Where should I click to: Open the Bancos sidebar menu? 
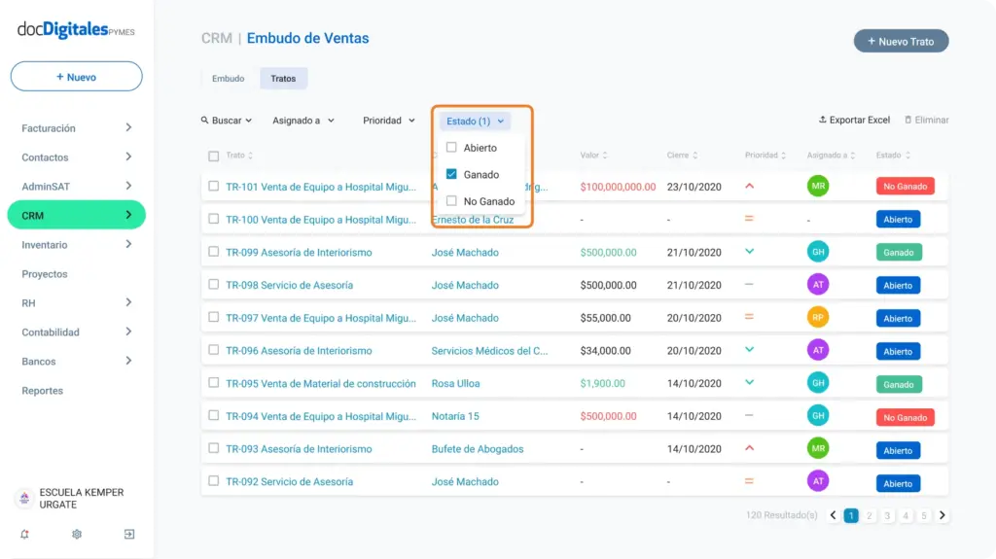[x=76, y=362]
